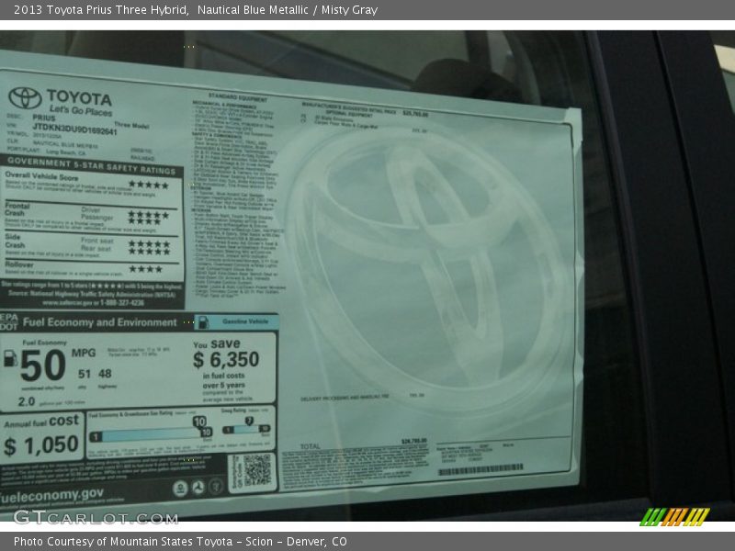Screen dimensions: 735x551
Task: Click the fuel pump icon next to 50
Action: 10,358
